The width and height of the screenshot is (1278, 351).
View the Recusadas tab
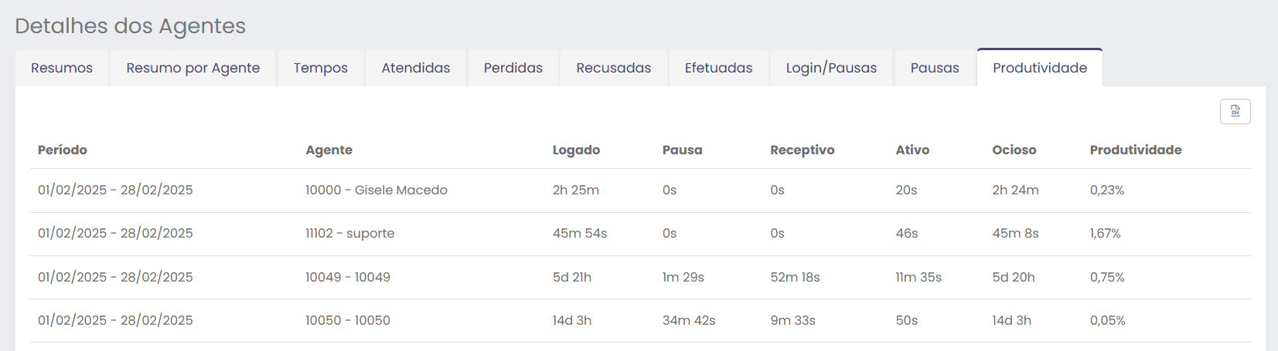coord(613,68)
